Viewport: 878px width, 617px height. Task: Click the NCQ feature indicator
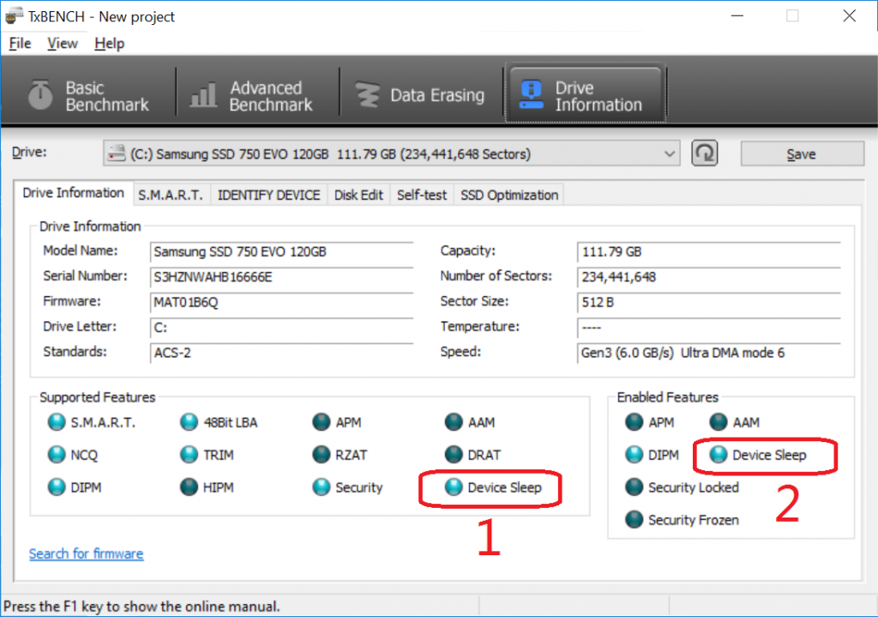[x=57, y=455]
